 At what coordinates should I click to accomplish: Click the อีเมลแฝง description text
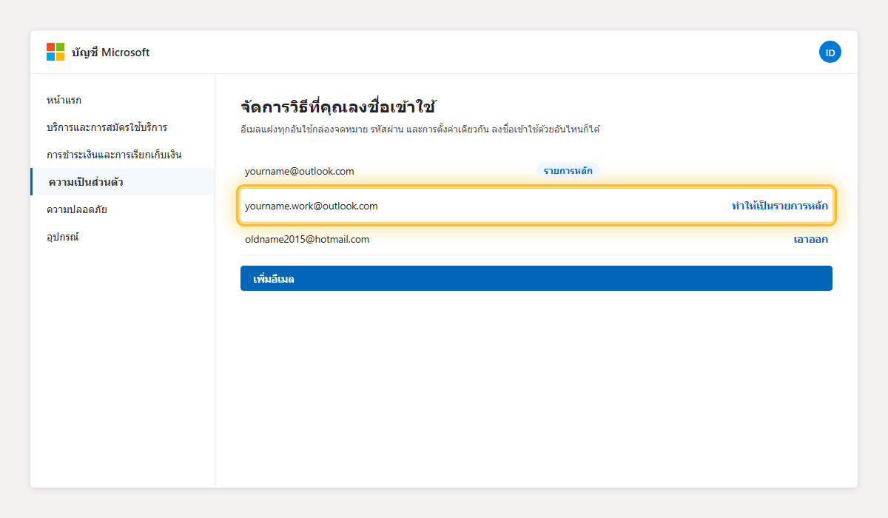tap(420, 129)
